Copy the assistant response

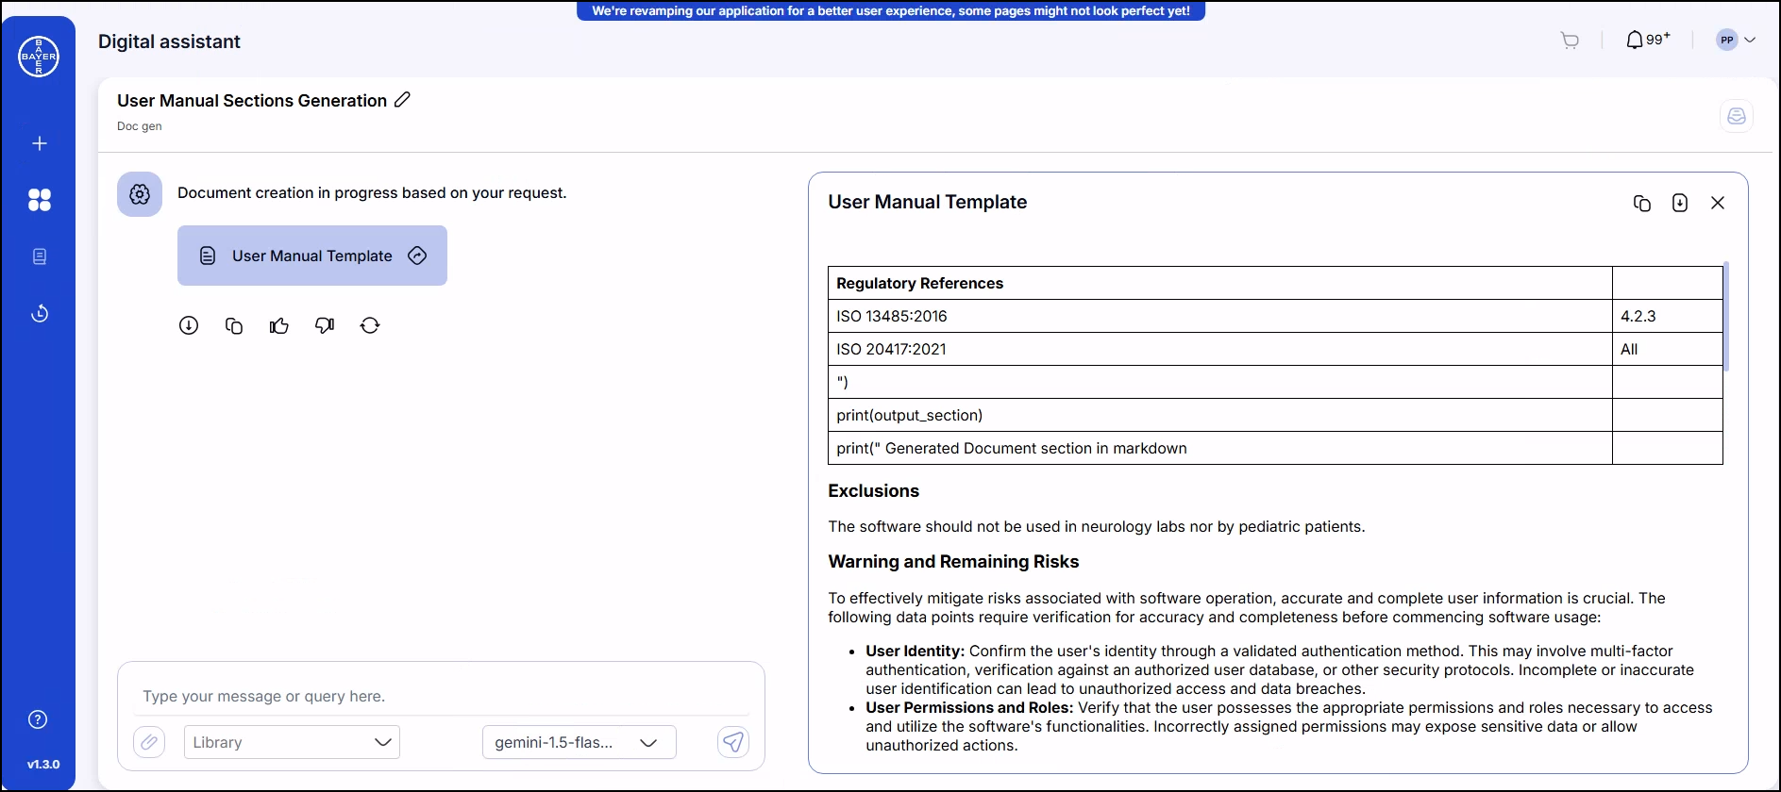(x=234, y=325)
